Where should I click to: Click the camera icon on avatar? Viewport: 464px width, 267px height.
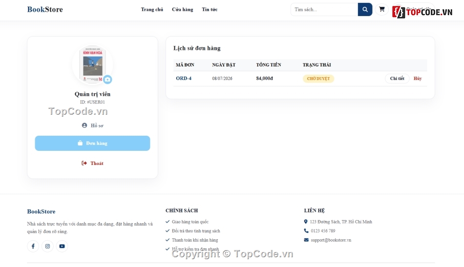[108, 79]
